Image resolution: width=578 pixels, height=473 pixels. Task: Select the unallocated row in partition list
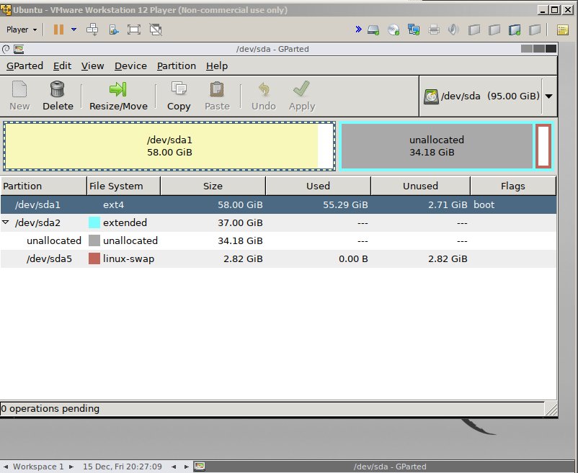click(278, 240)
